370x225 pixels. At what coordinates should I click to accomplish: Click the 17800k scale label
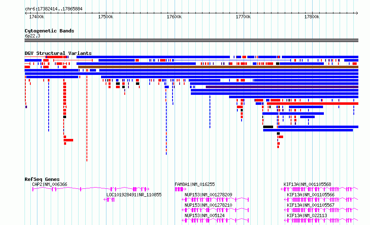(x=312, y=17)
